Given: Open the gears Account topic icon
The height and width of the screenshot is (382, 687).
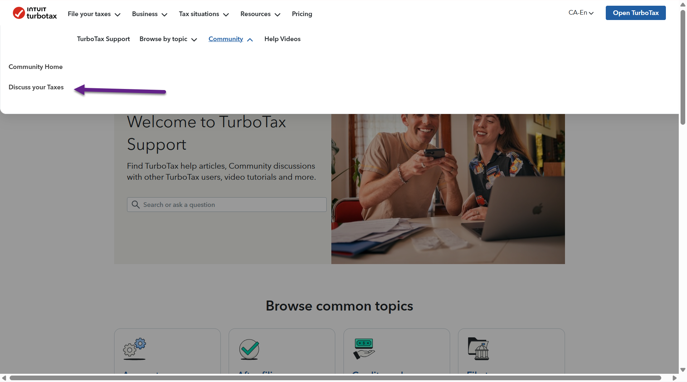Looking at the screenshot, I should (x=135, y=349).
